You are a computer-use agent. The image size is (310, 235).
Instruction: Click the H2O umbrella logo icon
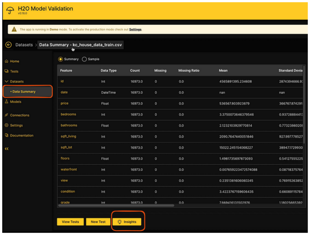[x=10, y=11]
